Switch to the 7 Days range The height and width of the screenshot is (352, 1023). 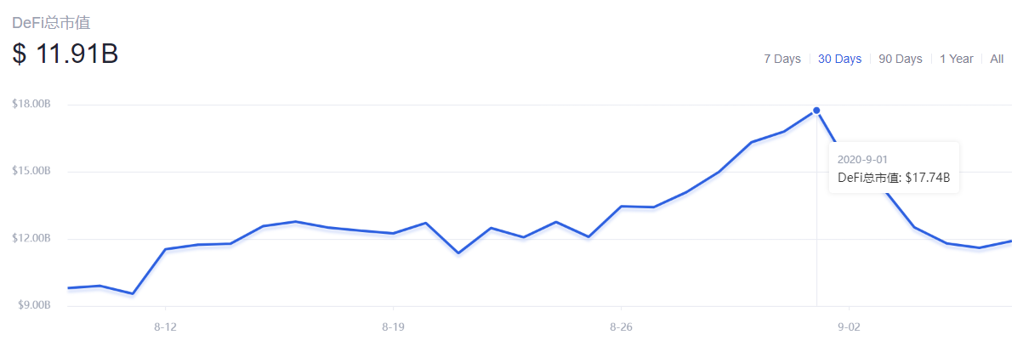[781, 59]
